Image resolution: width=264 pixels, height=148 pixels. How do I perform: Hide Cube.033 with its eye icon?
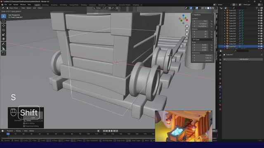click(259, 10)
